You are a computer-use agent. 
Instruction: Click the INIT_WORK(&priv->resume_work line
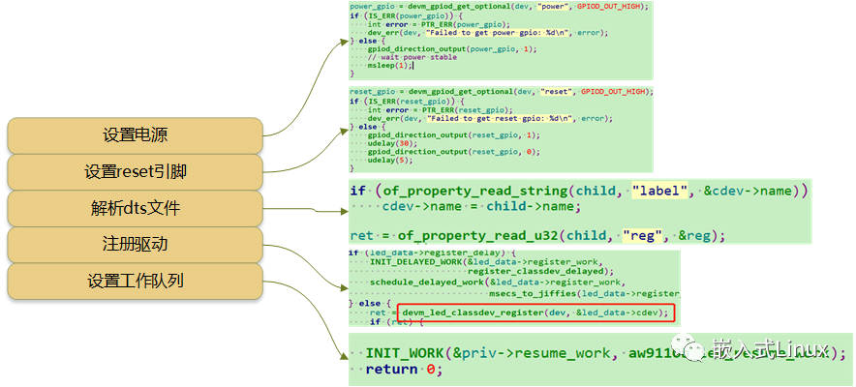tap(605, 353)
